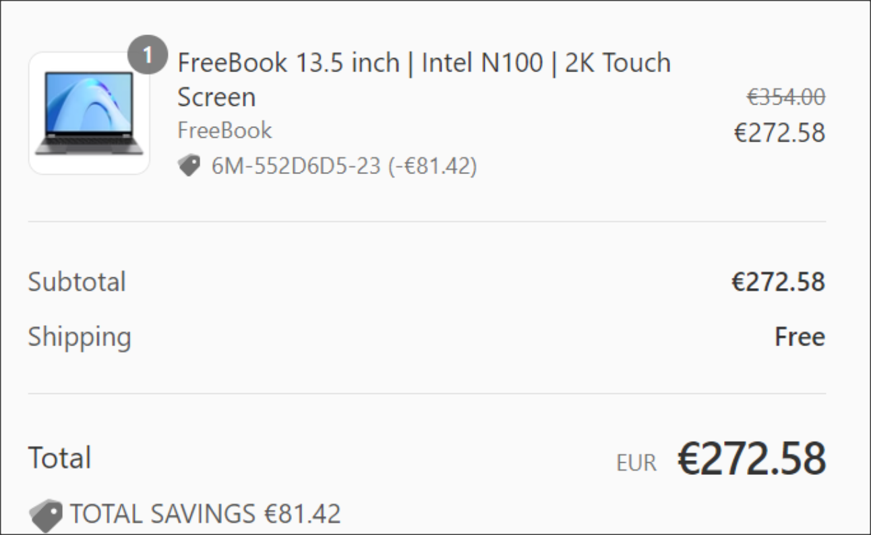
Task: Select the FreeBook 13.5 inch product title
Action: point(424,80)
